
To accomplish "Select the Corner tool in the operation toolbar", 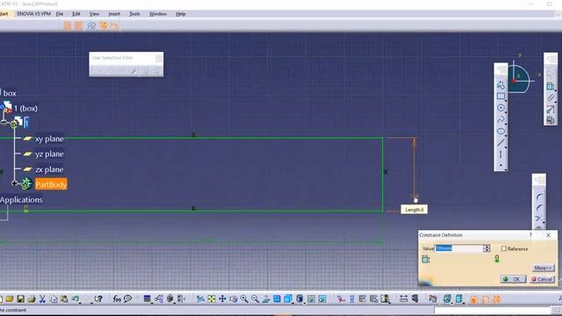I will coord(538,197).
